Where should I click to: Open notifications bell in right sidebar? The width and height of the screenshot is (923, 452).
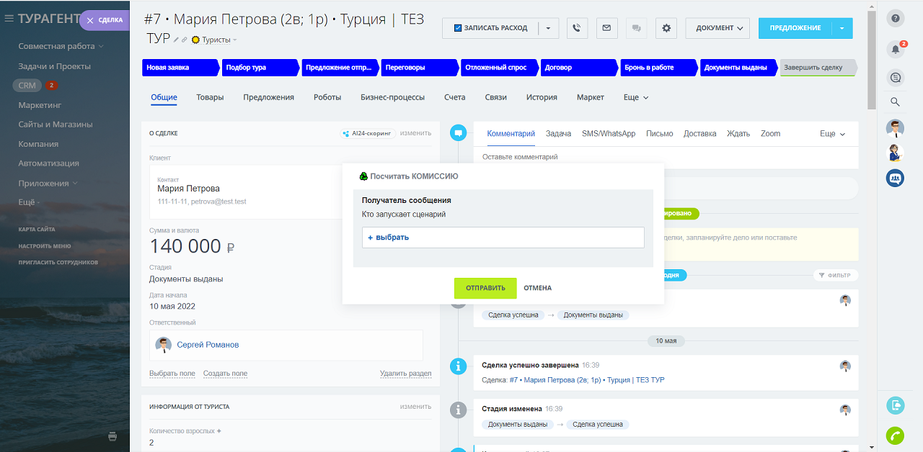click(x=896, y=49)
